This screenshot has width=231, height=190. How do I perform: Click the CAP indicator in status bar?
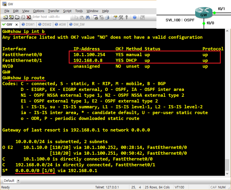(x=213, y=187)
